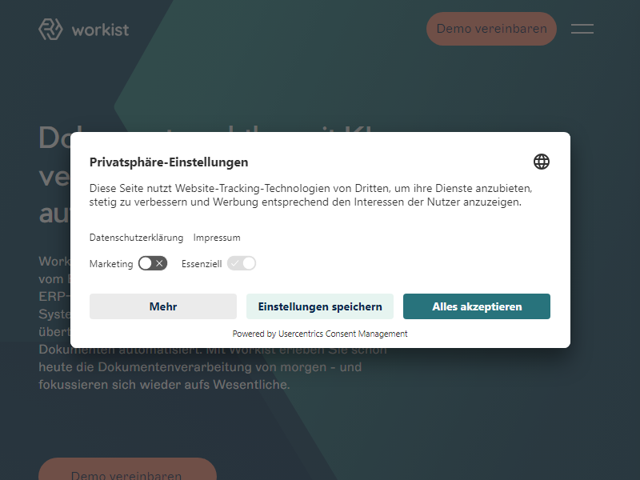
Task: Click the Essenziell category label
Action: coord(202,264)
